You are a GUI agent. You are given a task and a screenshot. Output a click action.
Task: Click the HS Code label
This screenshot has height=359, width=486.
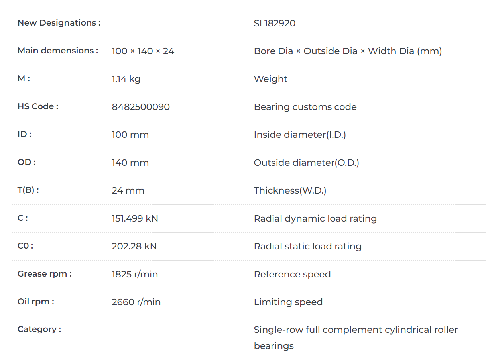pyautogui.click(x=38, y=106)
